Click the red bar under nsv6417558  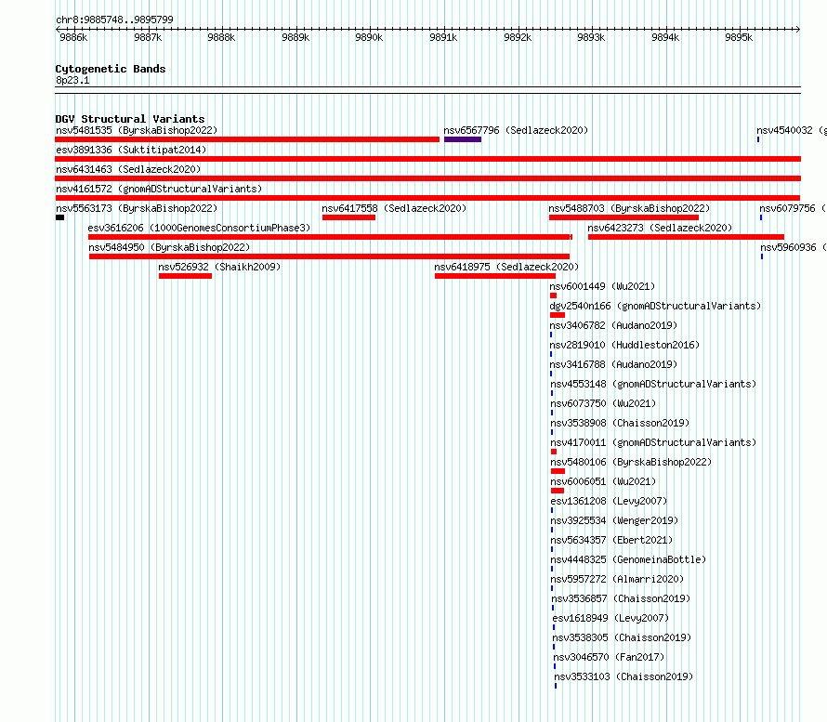348,217
